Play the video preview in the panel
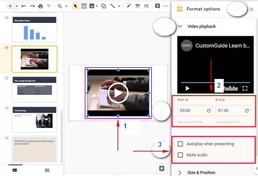This screenshot has height=176, width=258. pyautogui.click(x=187, y=89)
